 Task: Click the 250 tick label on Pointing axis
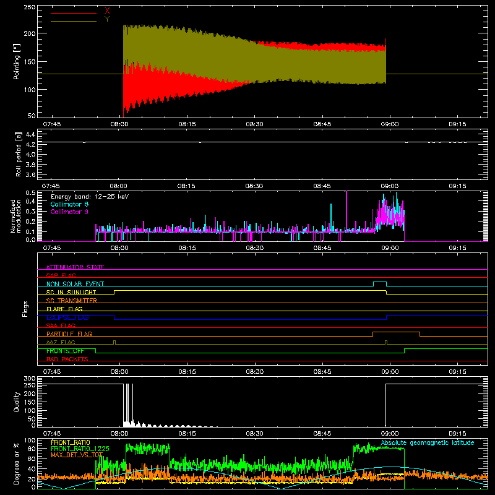[x=30, y=7]
